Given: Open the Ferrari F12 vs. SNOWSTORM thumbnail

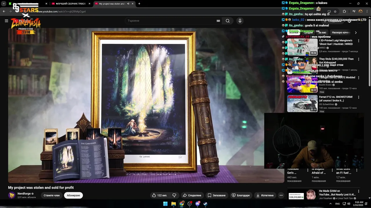Looking at the screenshot, I should pos(302,103).
